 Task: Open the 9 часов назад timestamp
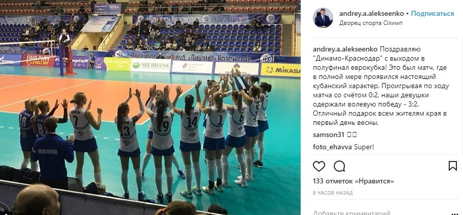click(x=332, y=193)
